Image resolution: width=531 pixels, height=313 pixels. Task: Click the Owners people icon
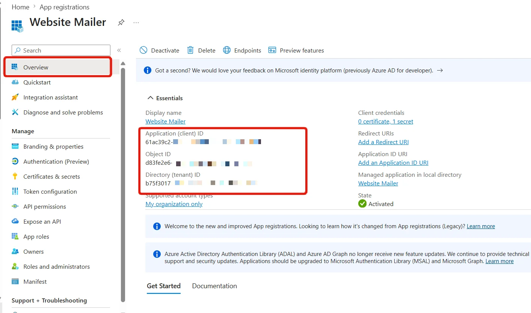pos(15,251)
